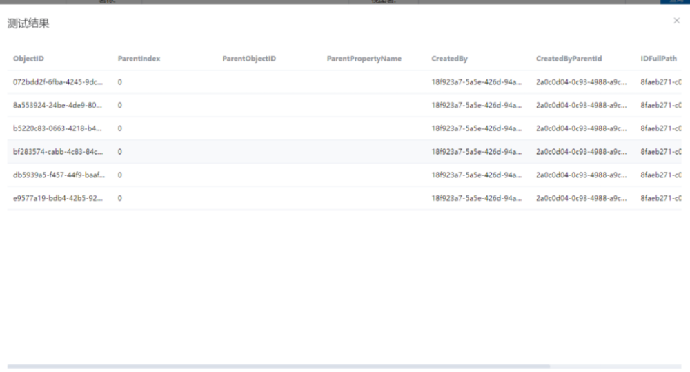
Task: Click ParentIndex value 0 in 8a553924 row
Action: [x=120, y=106]
